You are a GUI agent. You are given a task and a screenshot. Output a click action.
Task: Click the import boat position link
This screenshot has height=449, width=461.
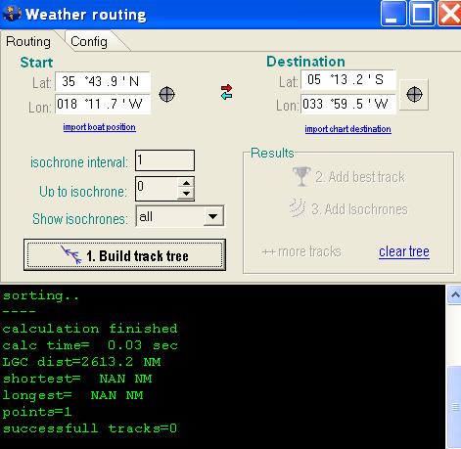point(100,127)
